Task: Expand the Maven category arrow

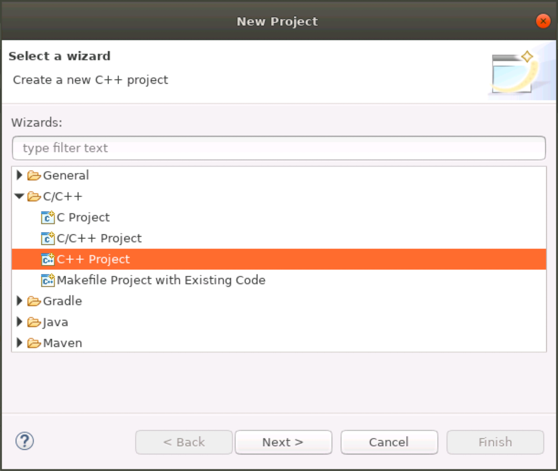Action: tap(20, 343)
